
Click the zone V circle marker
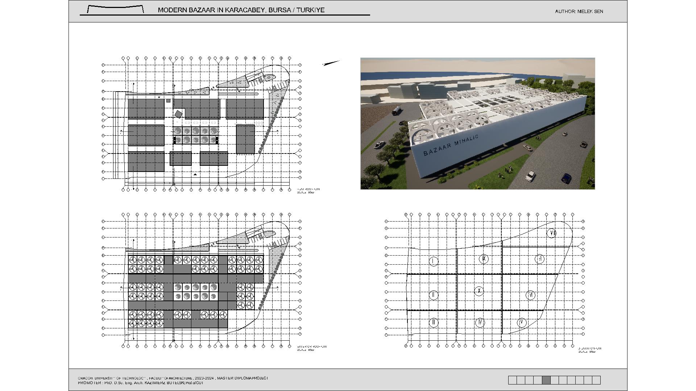(522, 322)
